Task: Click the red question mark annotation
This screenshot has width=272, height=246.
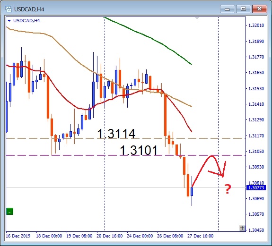Action: 228,189
